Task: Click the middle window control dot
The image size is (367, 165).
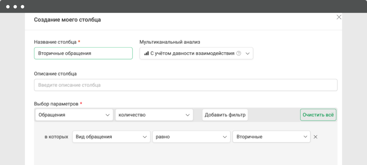Action: pos(15,7)
